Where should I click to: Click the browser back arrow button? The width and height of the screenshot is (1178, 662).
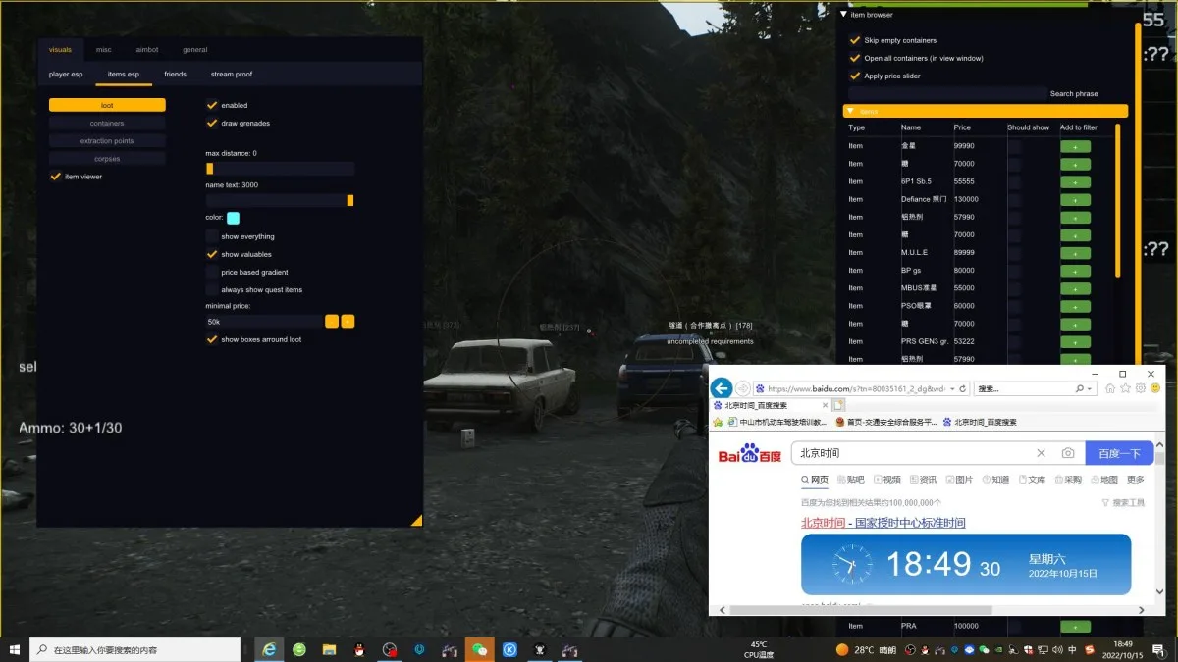click(722, 387)
